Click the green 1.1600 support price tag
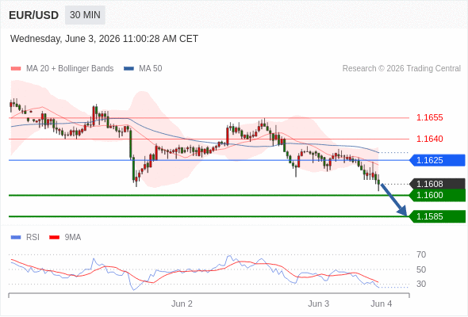The width and height of the screenshot is (468, 317). tap(437, 195)
